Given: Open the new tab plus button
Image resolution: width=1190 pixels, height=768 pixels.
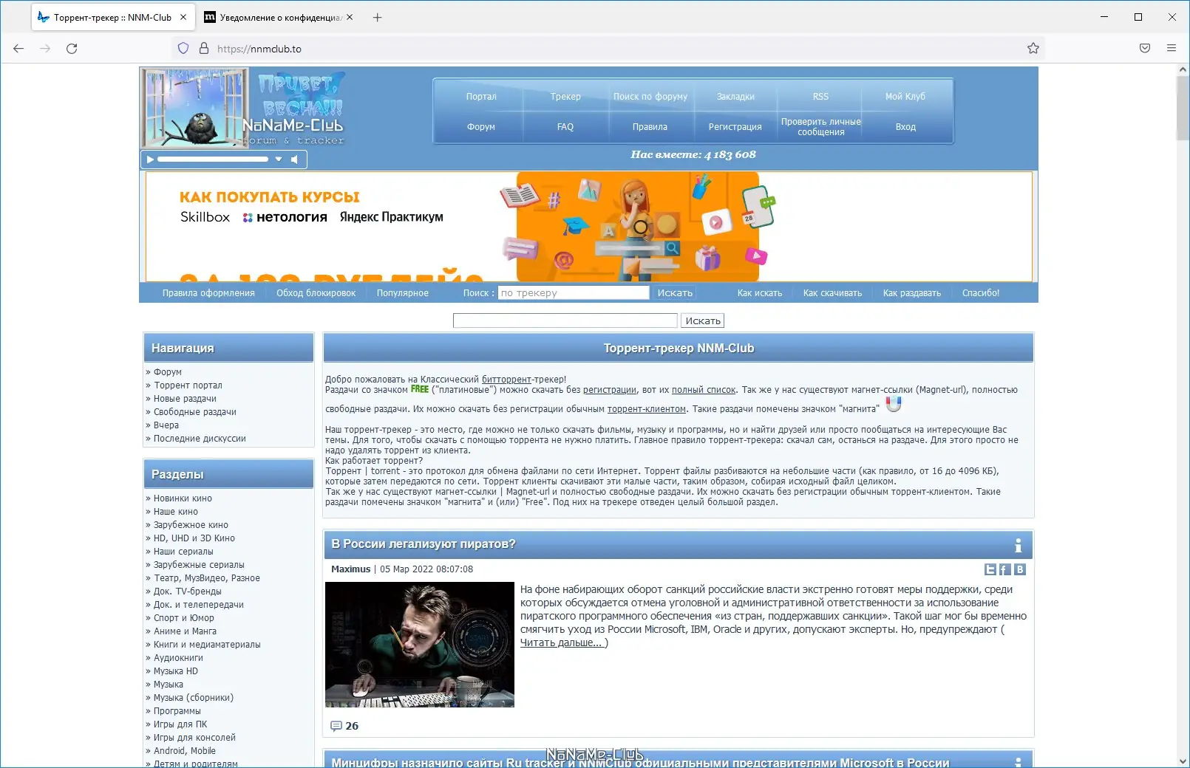Looking at the screenshot, I should (378, 17).
